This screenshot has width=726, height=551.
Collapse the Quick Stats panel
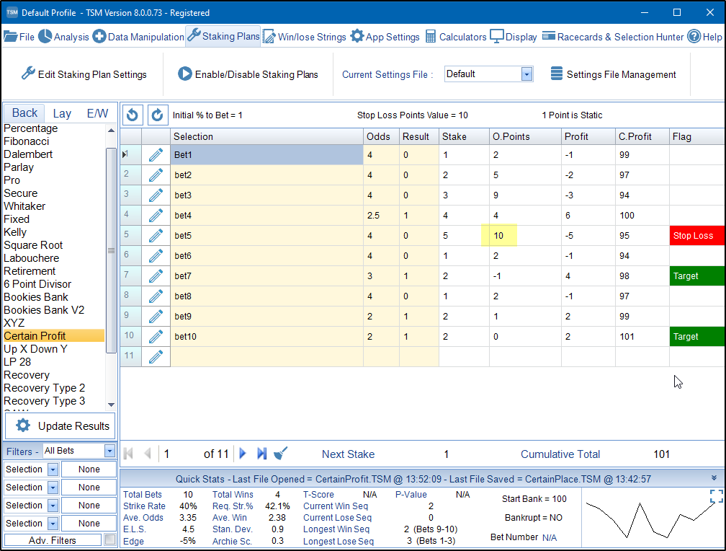(714, 478)
